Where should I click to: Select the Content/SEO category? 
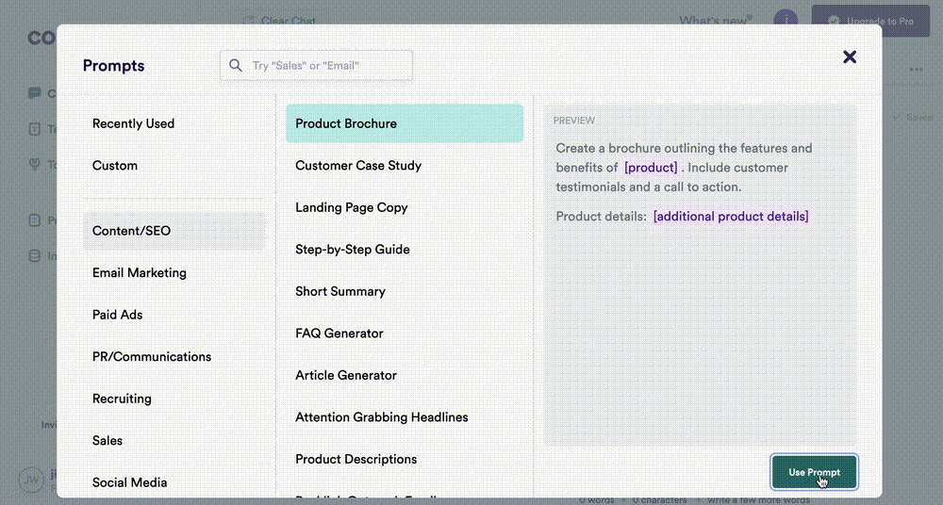click(174, 231)
